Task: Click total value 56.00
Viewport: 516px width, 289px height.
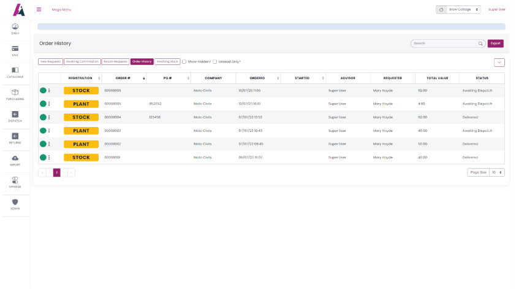Action: (422, 144)
